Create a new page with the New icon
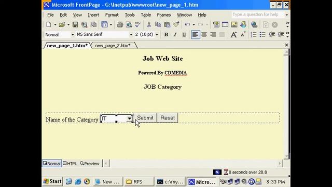Screen dimensions: 332x187 [49, 24]
